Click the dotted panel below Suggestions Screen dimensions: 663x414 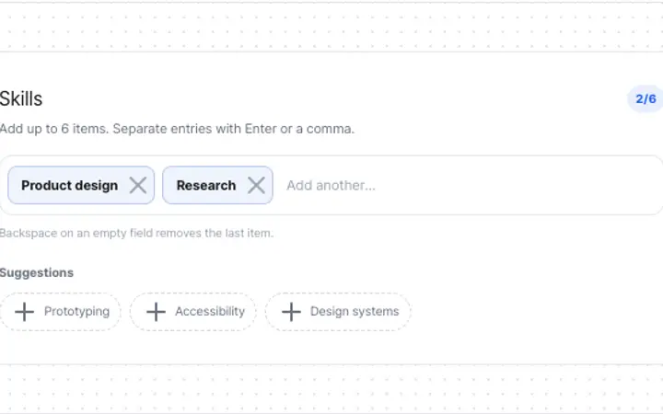click(x=331, y=388)
